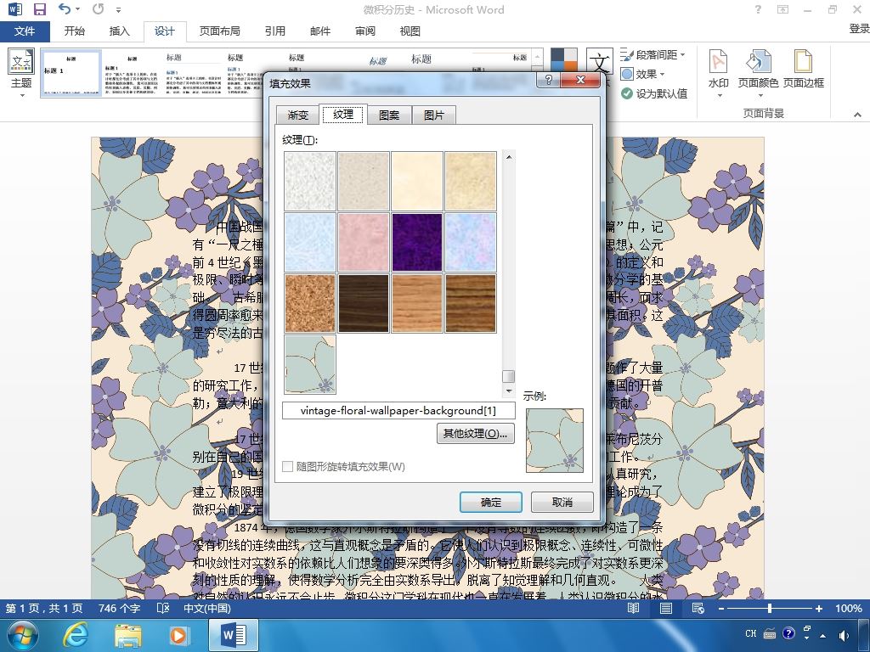Screen dimensions: 870x652
Task: Choose the pink tissue paper texture swatch
Action: (x=364, y=242)
